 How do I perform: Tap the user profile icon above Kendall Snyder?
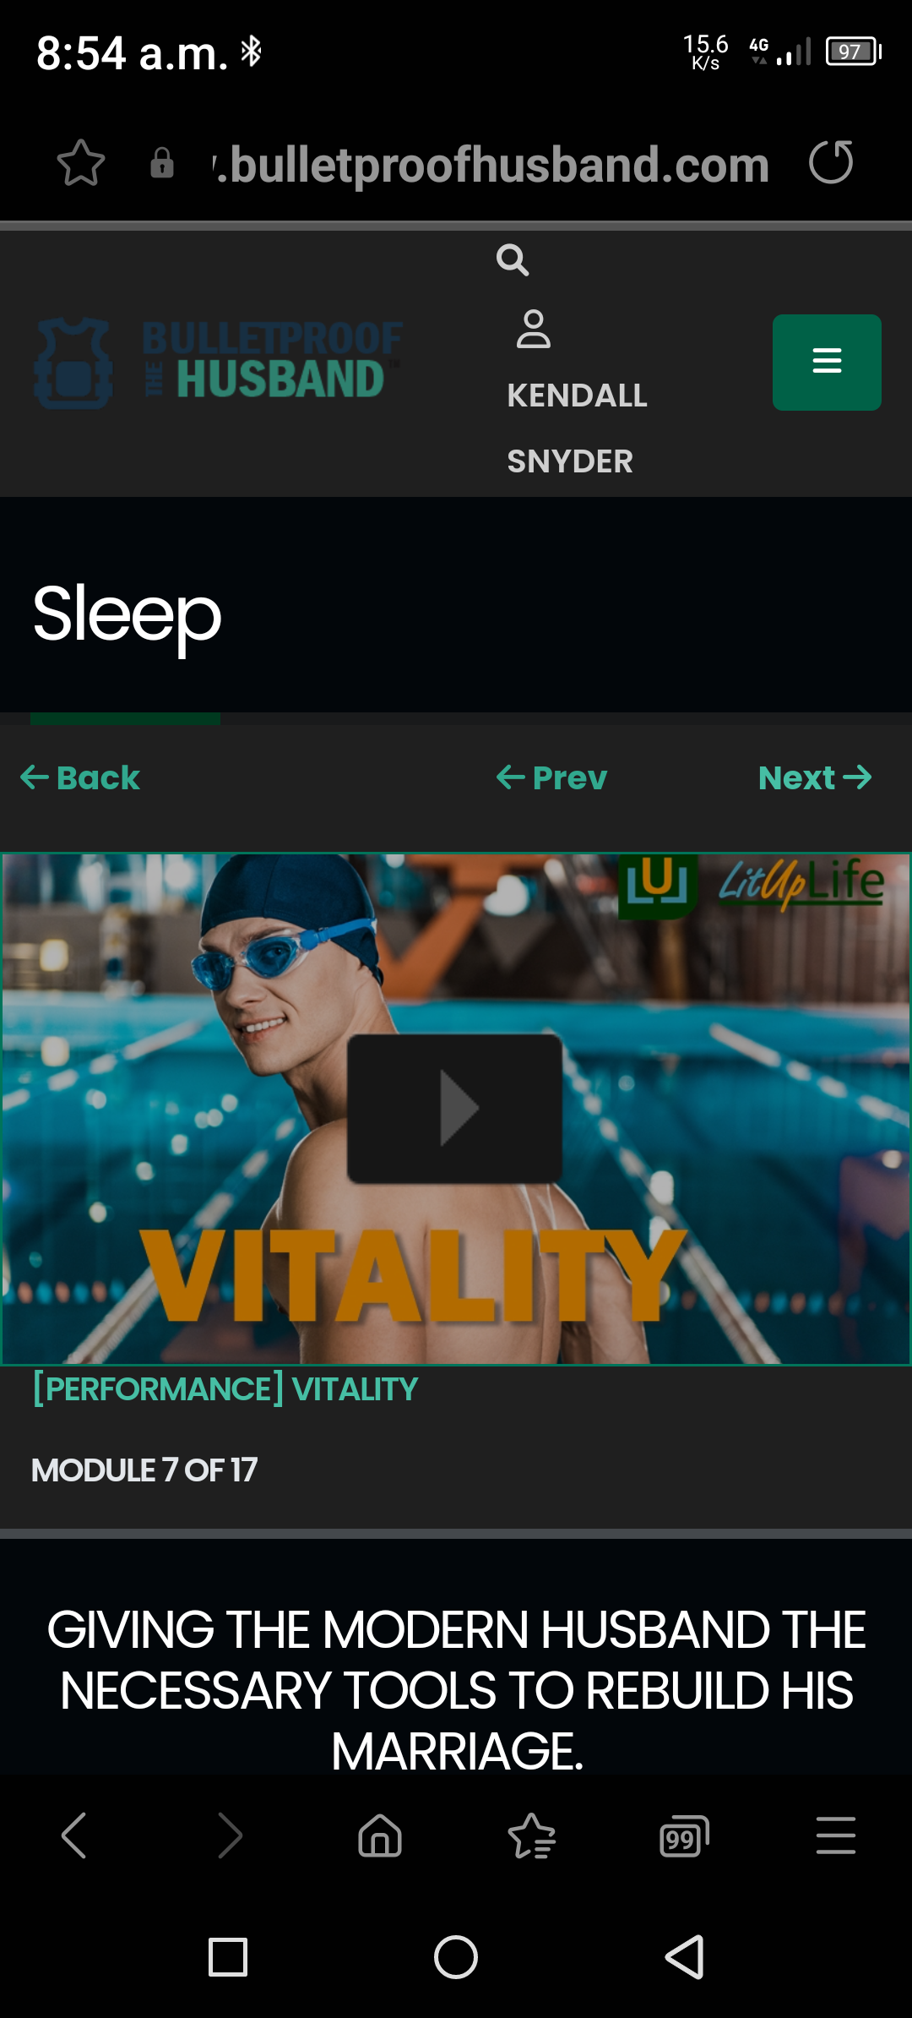pyautogui.click(x=534, y=330)
